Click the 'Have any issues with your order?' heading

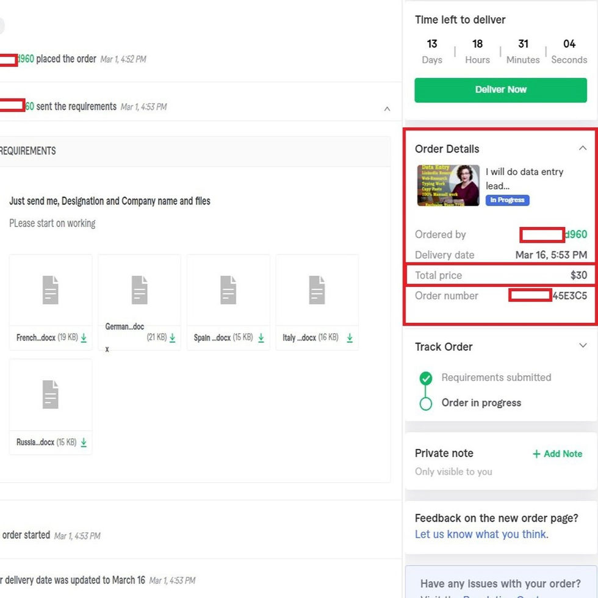tap(500, 584)
